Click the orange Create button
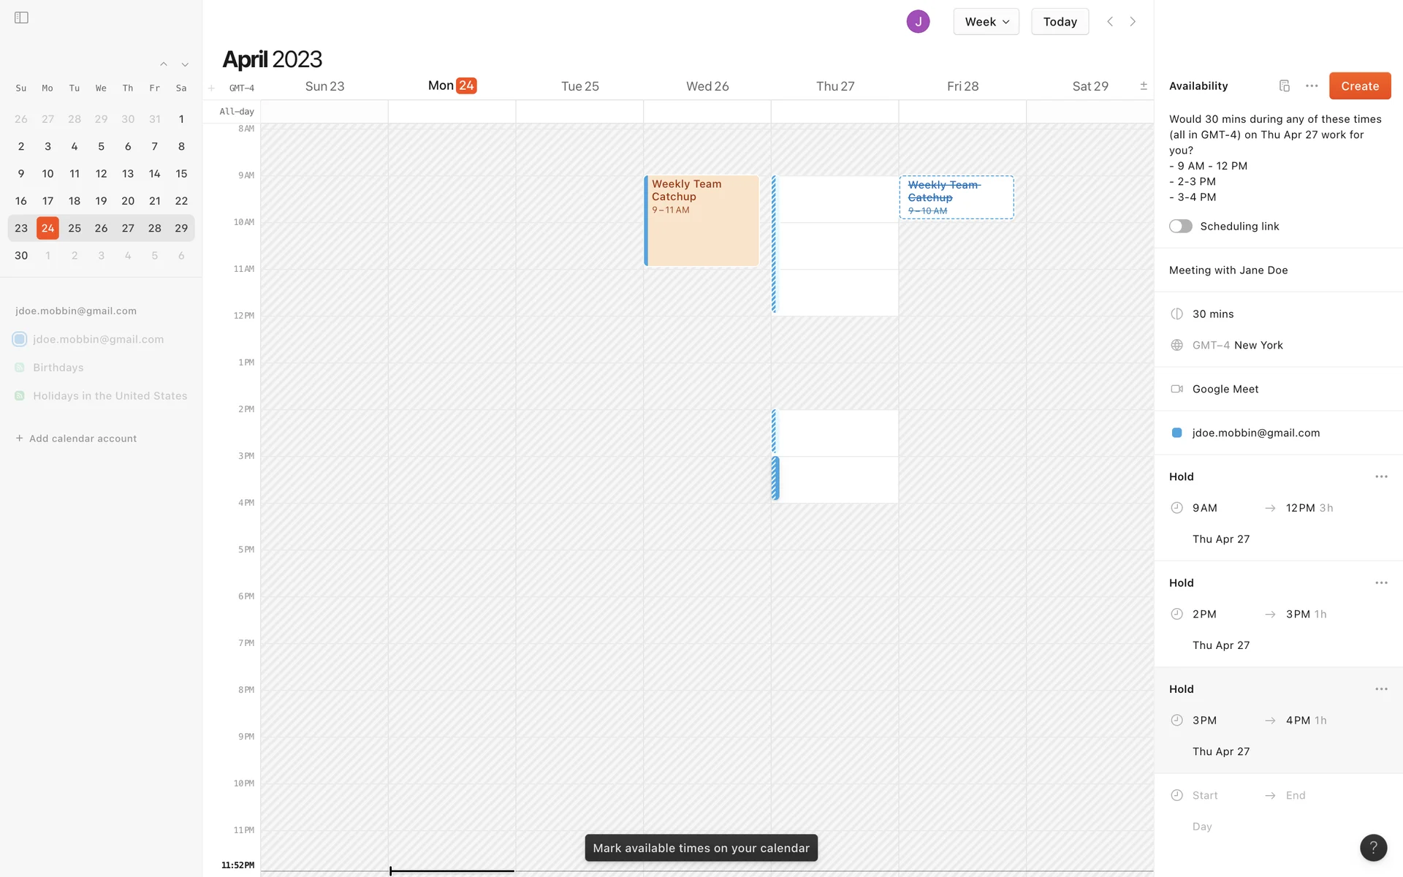Image resolution: width=1403 pixels, height=877 pixels. point(1359,86)
